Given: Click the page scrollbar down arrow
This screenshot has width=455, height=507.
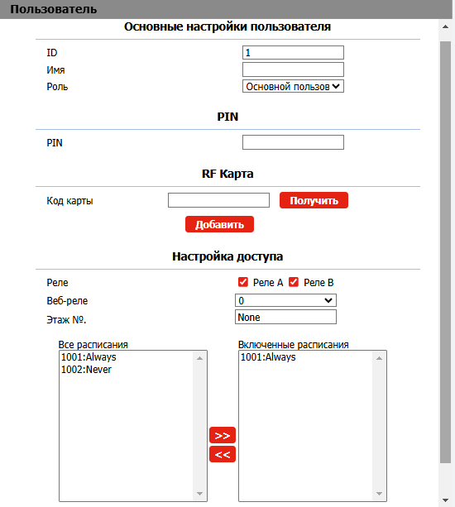Looking at the screenshot, I should [x=445, y=500].
